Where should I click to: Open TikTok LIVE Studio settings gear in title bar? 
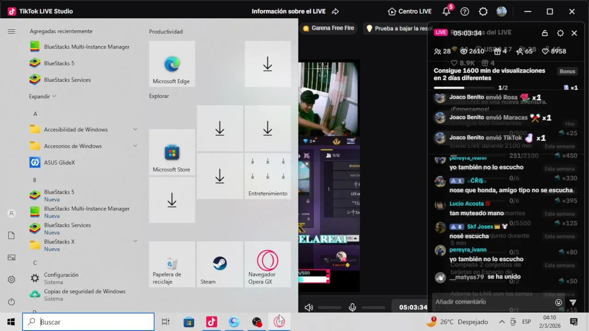(x=483, y=11)
